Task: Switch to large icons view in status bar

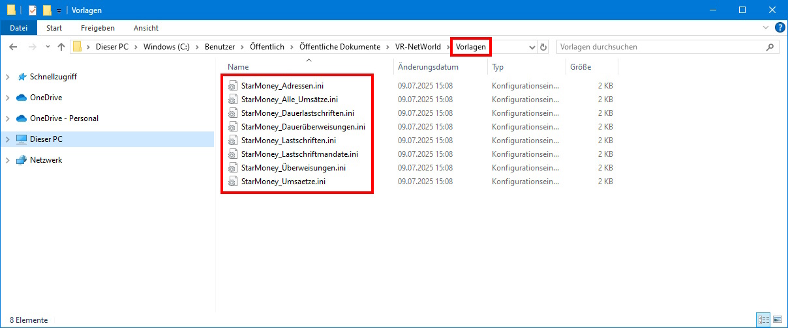Action: (778, 320)
